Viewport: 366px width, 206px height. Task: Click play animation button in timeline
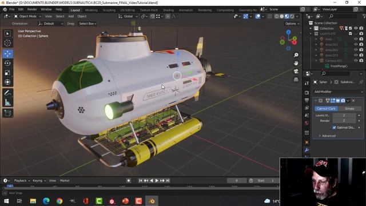tap(157, 181)
